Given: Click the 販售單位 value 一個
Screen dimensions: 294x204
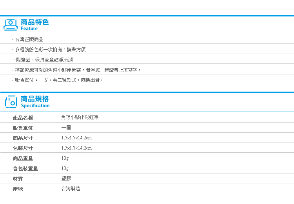Looking at the screenshot, I should click(x=66, y=128).
